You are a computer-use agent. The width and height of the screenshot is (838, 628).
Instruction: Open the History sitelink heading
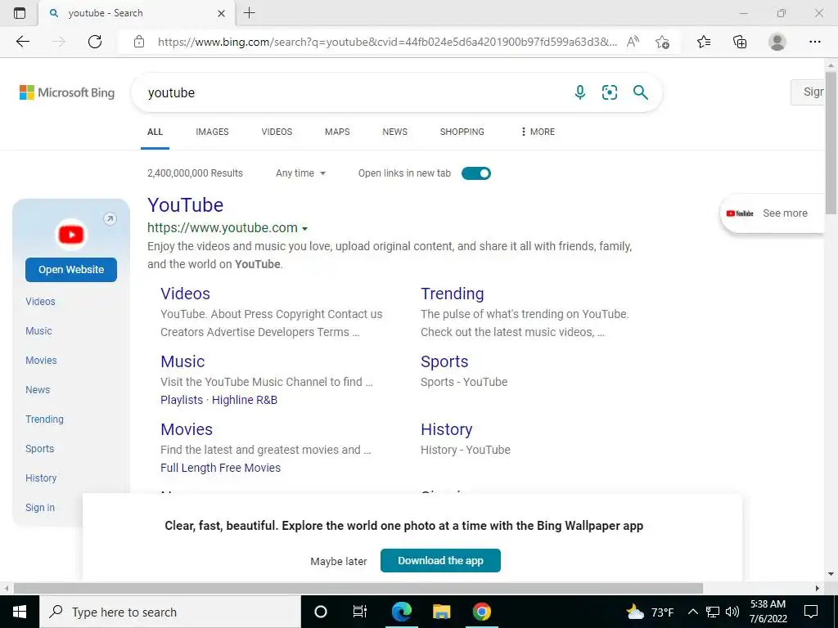[x=446, y=429]
